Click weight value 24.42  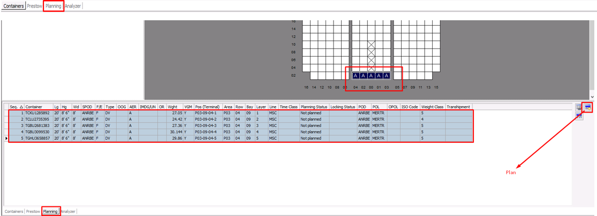175,119
